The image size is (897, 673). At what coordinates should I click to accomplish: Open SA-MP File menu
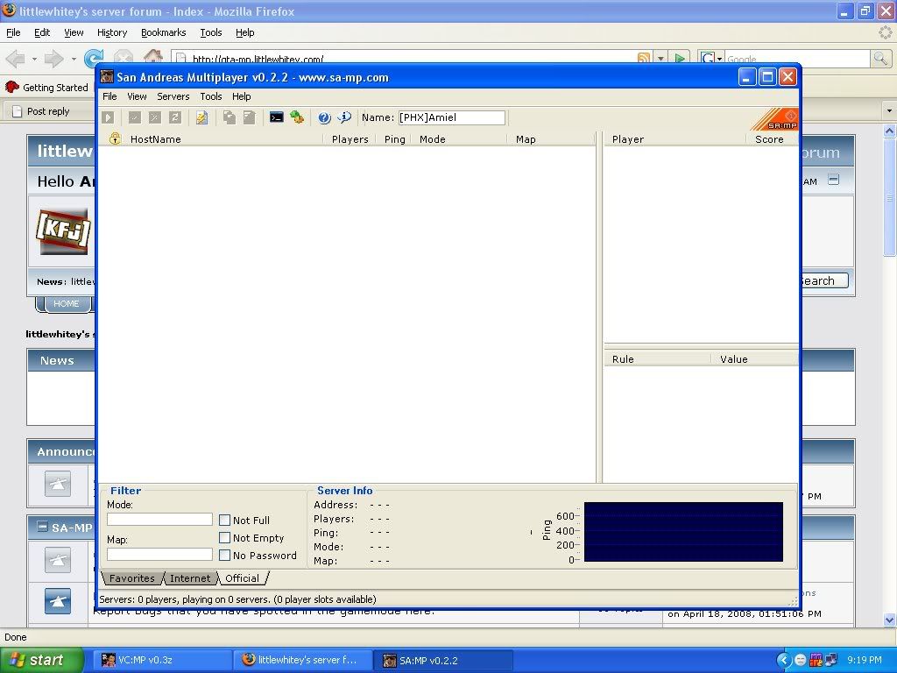(x=109, y=96)
